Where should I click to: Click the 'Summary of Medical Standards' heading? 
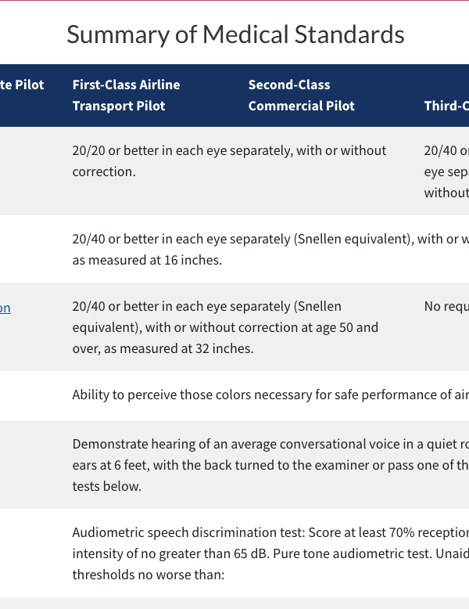[x=235, y=34]
